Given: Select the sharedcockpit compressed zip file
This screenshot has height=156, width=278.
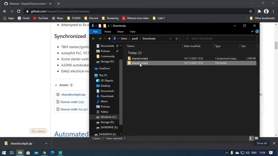Looking at the screenshot, I should [192, 58].
